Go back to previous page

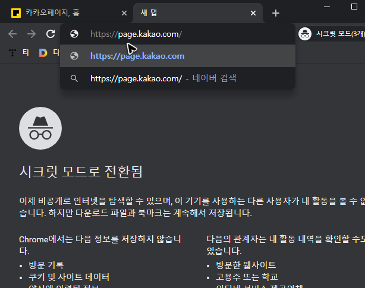[x=12, y=34]
